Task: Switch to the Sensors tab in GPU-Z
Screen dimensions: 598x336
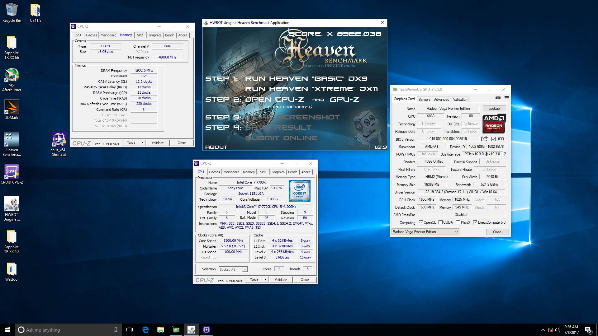Action: [x=424, y=100]
